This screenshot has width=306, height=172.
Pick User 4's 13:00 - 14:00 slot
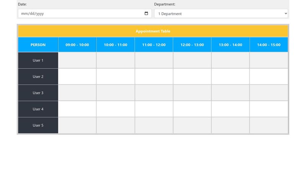(x=231, y=109)
